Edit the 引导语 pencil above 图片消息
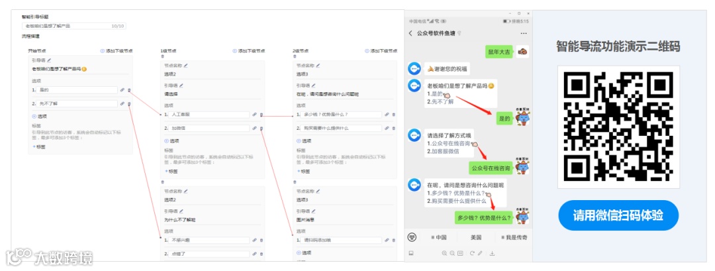Image resolution: width=715 pixels, height=271 pixels. [x=313, y=211]
